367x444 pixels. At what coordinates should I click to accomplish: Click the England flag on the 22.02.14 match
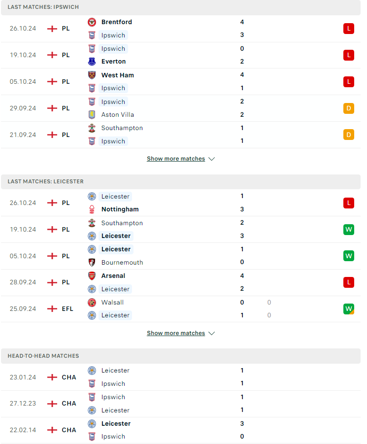pyautogui.click(x=52, y=430)
